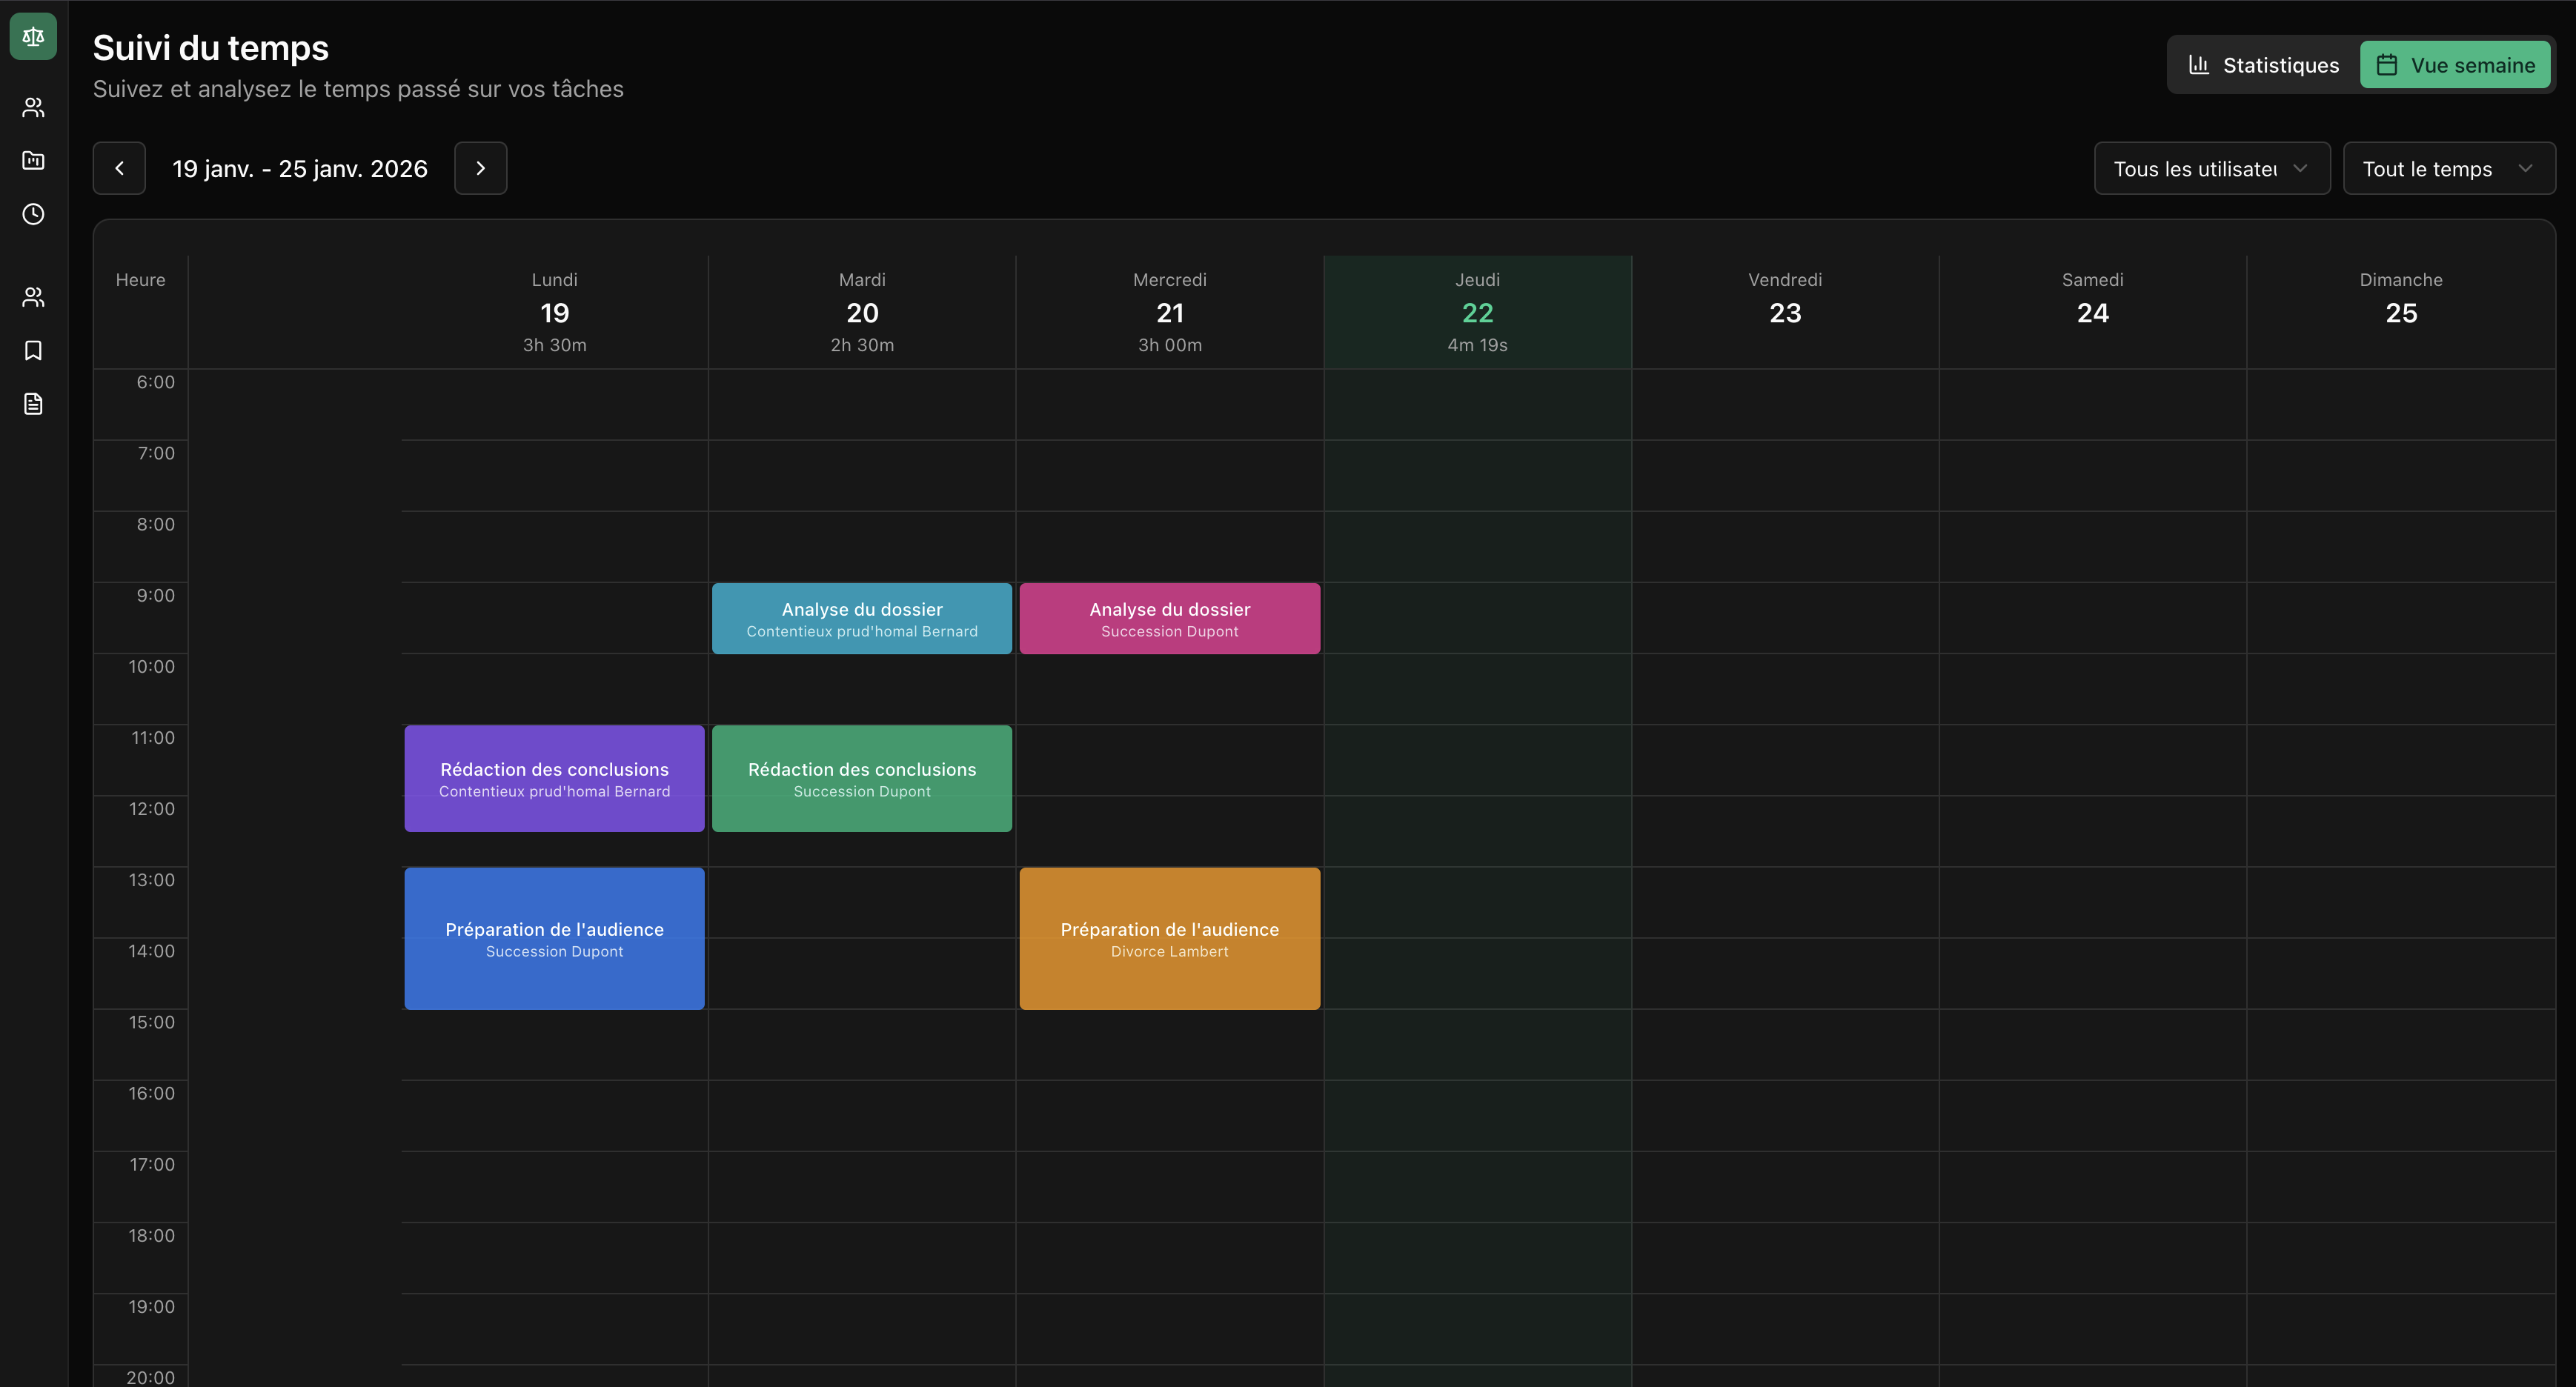Go to next week with the right chevron
The image size is (2576, 1387).
pos(480,168)
